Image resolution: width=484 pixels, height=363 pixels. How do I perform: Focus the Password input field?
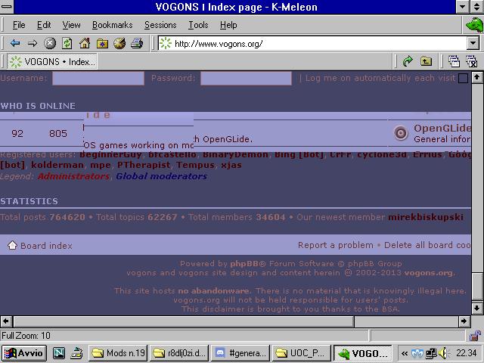click(x=246, y=78)
